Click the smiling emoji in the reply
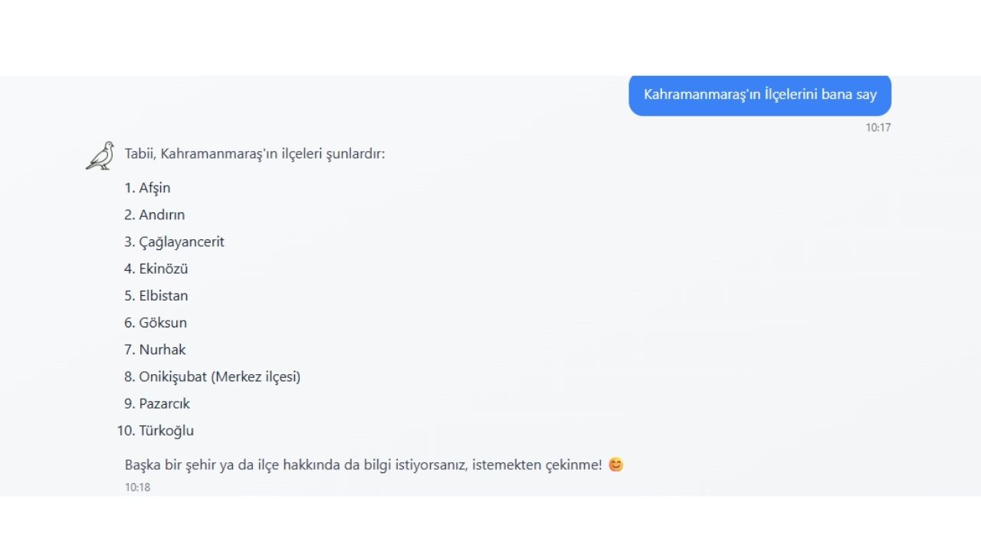981x552 pixels. (x=616, y=465)
